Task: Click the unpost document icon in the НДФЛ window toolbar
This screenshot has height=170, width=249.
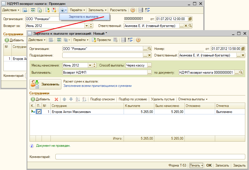Action: (54, 10)
